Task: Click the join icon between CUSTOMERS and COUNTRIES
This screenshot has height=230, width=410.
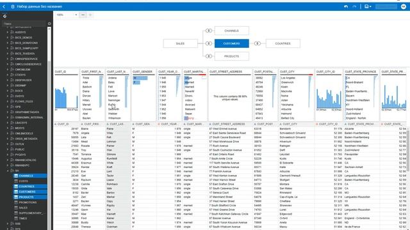Action: [258, 43]
